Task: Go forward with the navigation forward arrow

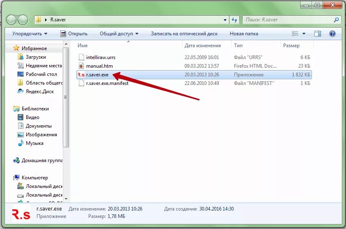Action: pyautogui.click(x=23, y=20)
